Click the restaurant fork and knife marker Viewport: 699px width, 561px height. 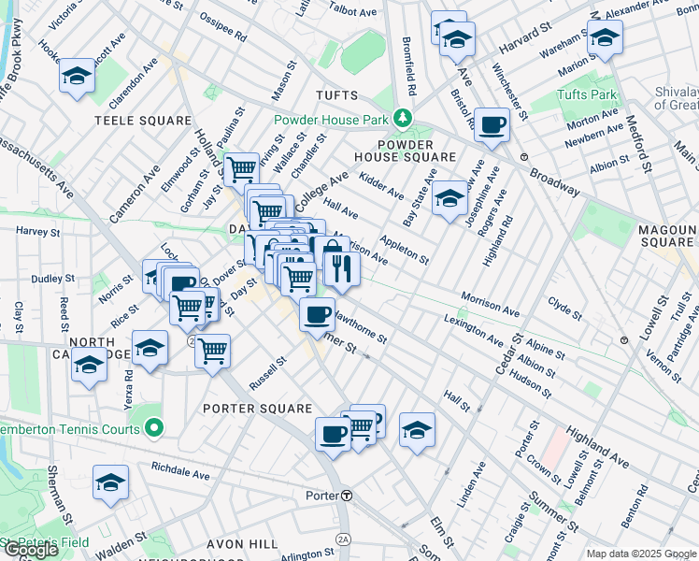(x=342, y=272)
